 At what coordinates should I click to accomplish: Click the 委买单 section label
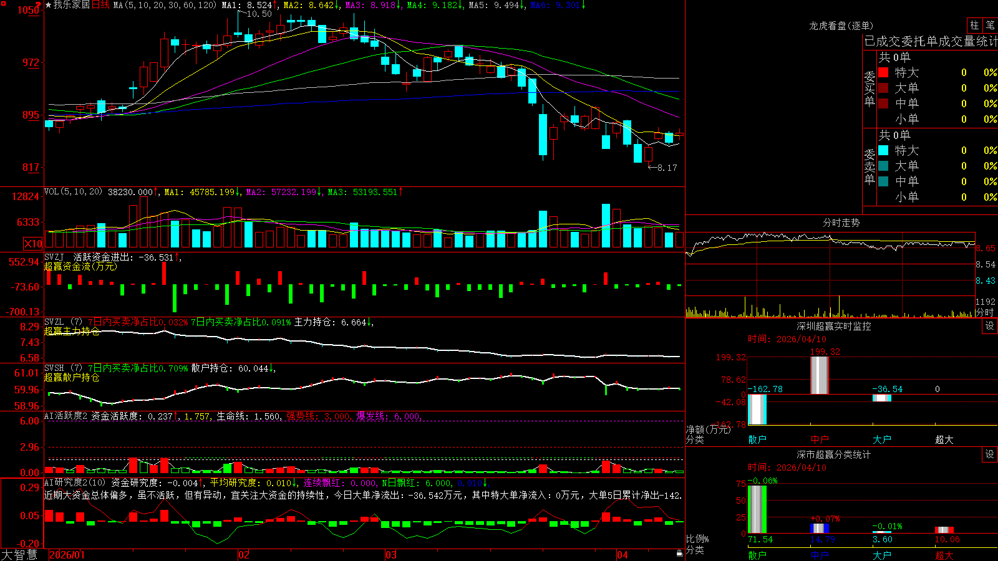click(x=870, y=89)
